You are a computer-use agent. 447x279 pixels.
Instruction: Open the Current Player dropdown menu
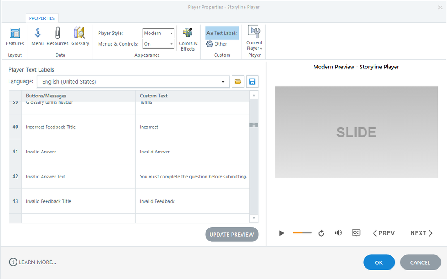254,38
